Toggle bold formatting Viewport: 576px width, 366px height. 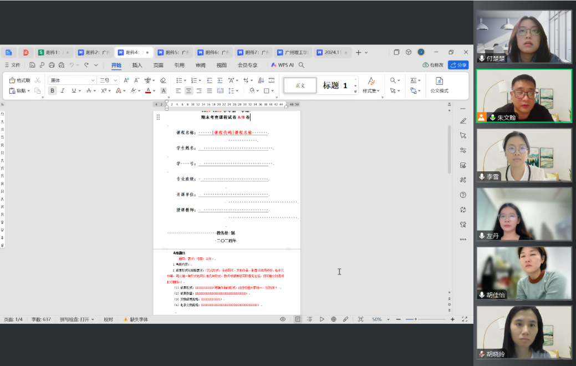tap(53, 91)
